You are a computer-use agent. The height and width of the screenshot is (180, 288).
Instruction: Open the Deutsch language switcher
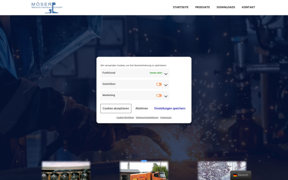[x=240, y=175]
